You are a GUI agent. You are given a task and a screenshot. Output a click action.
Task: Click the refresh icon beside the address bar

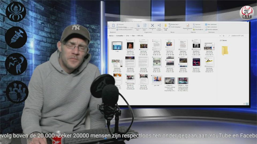224,35
